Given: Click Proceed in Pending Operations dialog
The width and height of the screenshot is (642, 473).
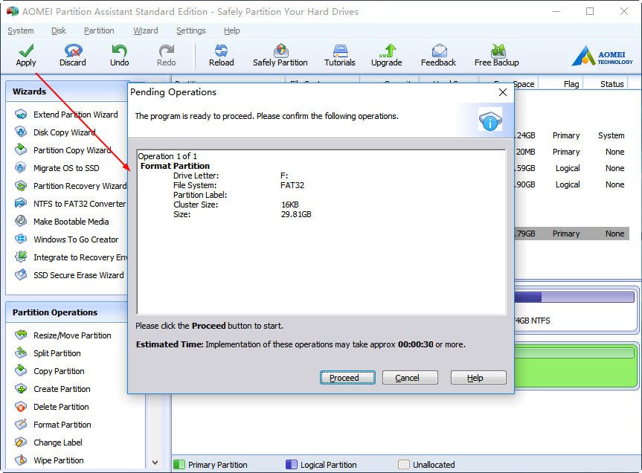Looking at the screenshot, I should coord(347,378).
